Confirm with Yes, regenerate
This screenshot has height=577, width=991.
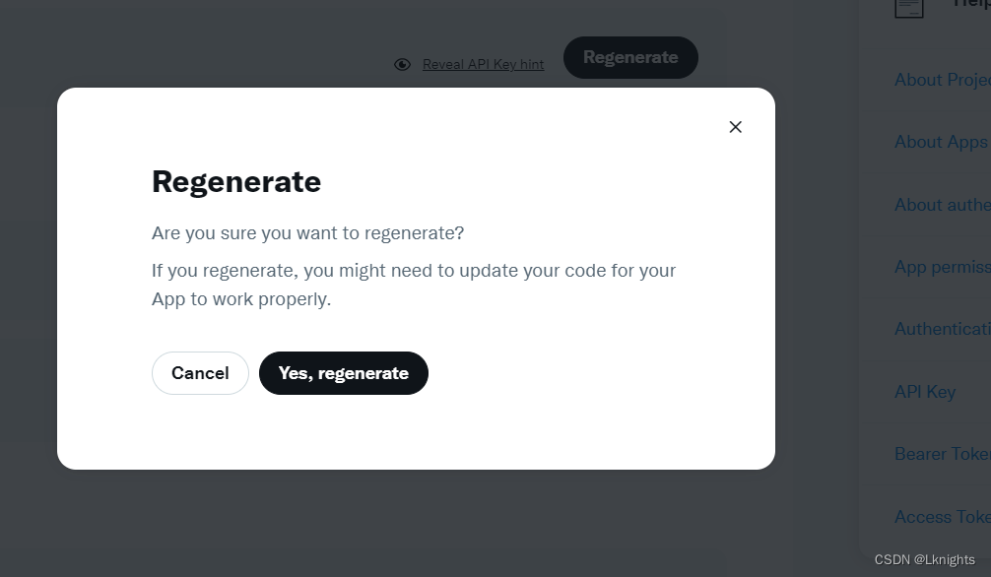[x=344, y=373]
